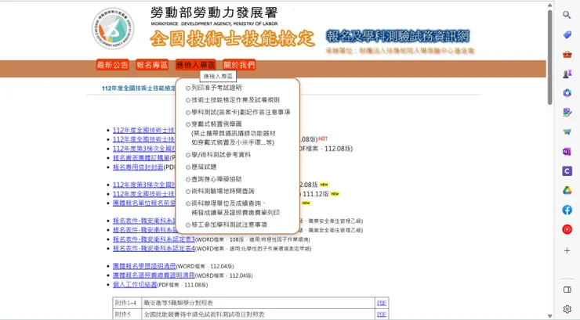This screenshot has height=320, width=580.
Task: Open PDF link in 附件1-4 row
Action: 382,303
